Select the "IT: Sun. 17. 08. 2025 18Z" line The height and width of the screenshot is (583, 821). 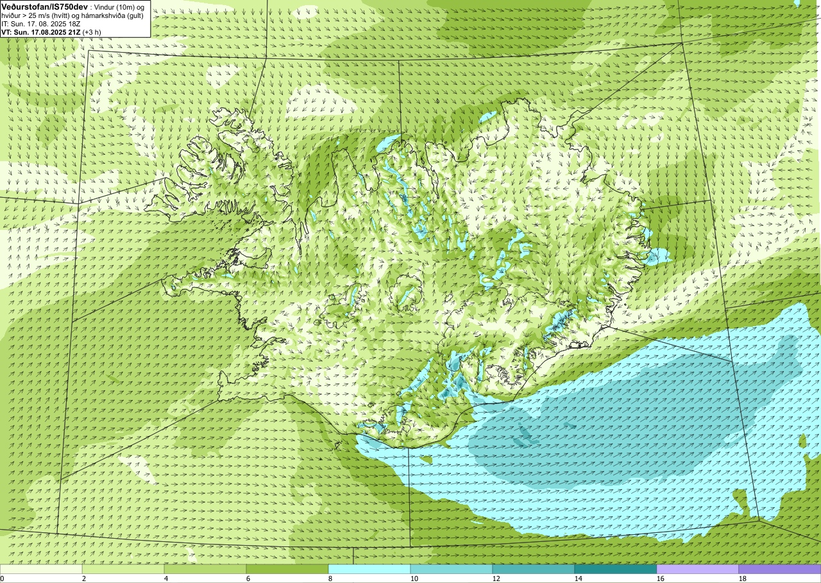[x=42, y=23]
